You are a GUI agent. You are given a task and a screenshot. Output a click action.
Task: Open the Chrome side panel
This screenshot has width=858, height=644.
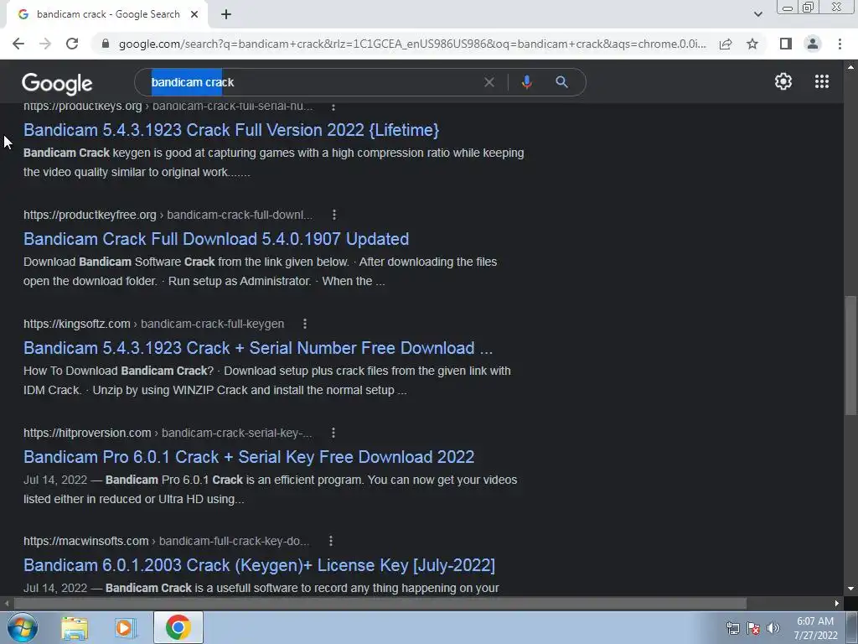pyautogui.click(x=786, y=44)
